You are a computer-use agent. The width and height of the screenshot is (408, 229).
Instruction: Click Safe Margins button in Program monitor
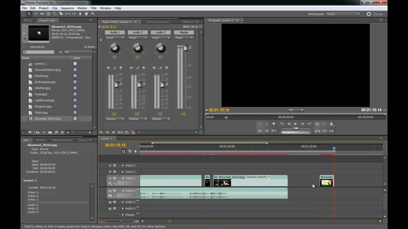324,124
